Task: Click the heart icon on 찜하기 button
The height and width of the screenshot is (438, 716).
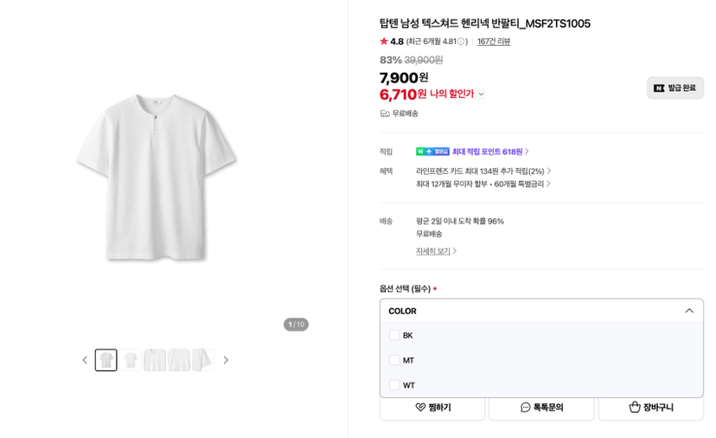Action: pos(420,407)
